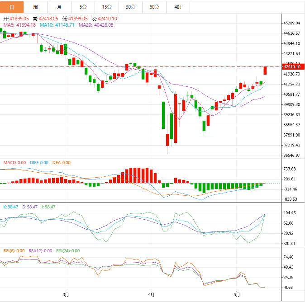
Task: Select the 15分 timeframe tab
Action: [x=107, y=7]
